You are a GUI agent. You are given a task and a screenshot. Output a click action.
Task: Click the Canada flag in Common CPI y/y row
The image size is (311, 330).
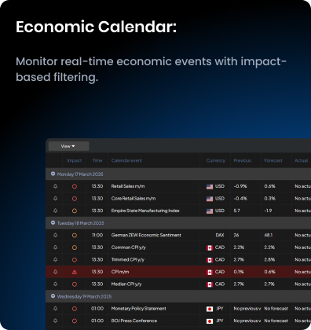tap(210, 247)
